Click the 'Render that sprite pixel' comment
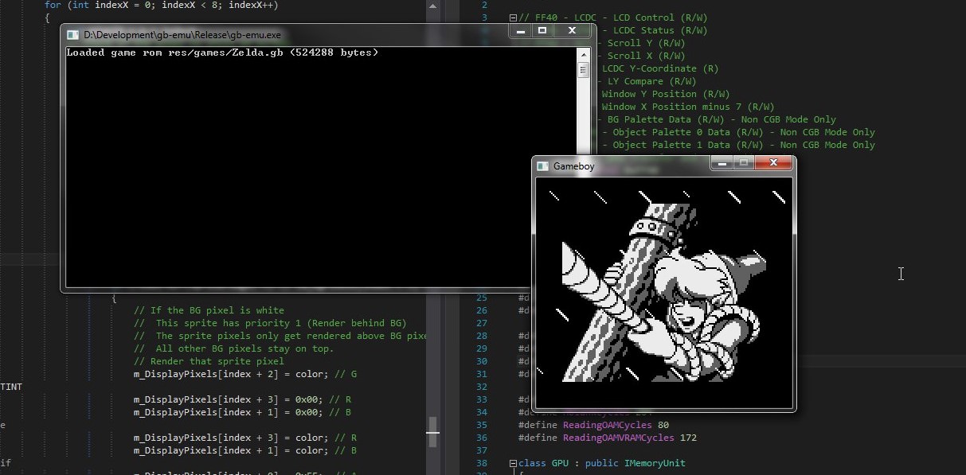This screenshot has width=966, height=475. point(209,361)
